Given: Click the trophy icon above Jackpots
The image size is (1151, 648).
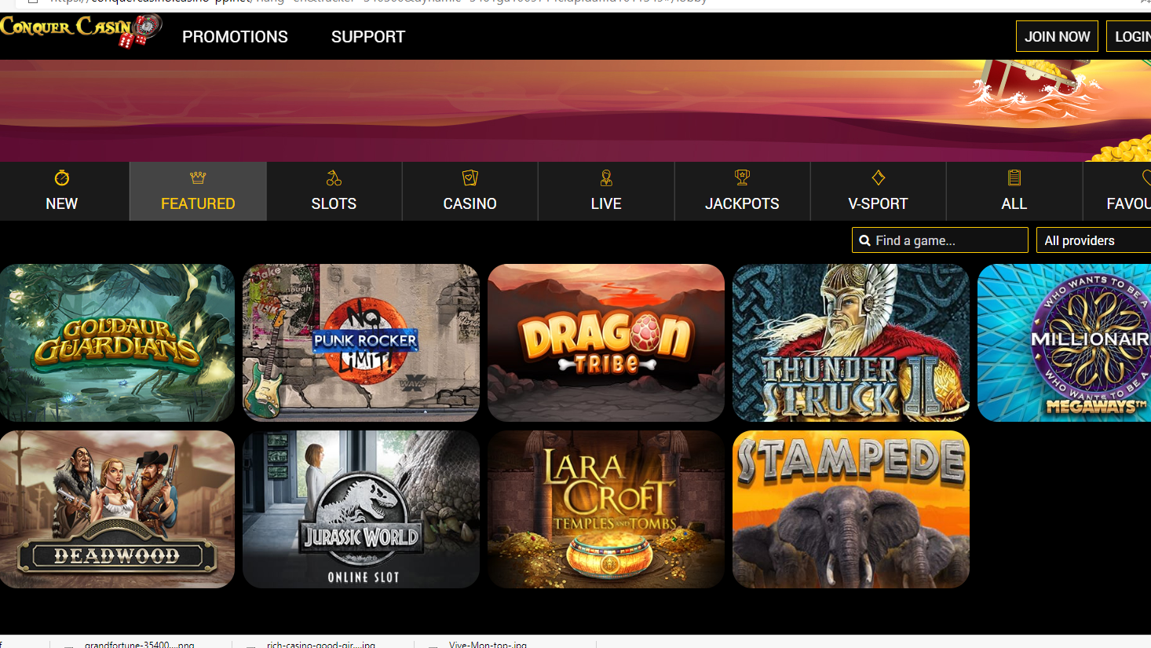Looking at the screenshot, I should [x=742, y=178].
